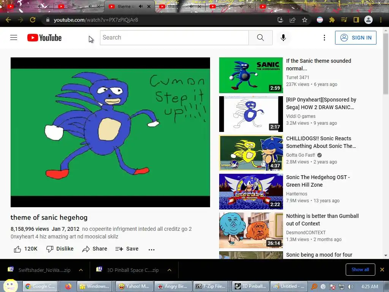Image resolution: width=389 pixels, height=292 pixels.
Task: Click the Green Hill Zone 2:22 thumbnail
Action: (251, 192)
